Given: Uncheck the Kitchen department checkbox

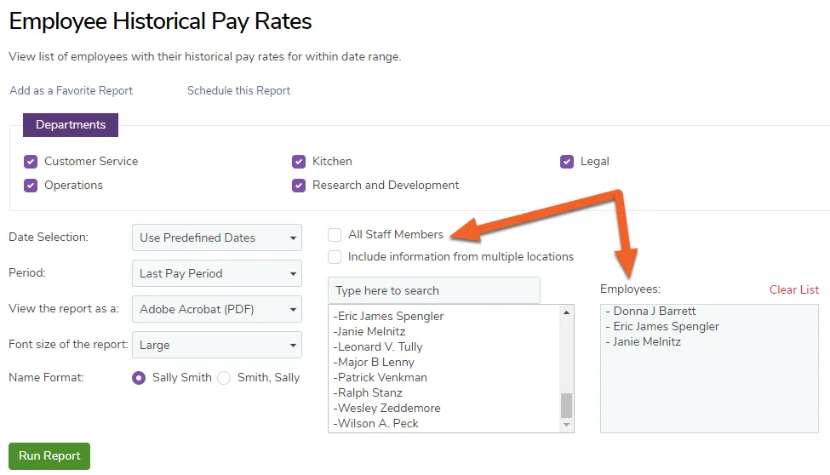Looking at the screenshot, I should pyautogui.click(x=299, y=162).
